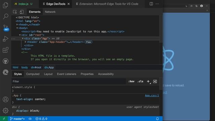215x121 pixels.
Task: Select html breadcrumb
Action: (15, 67)
